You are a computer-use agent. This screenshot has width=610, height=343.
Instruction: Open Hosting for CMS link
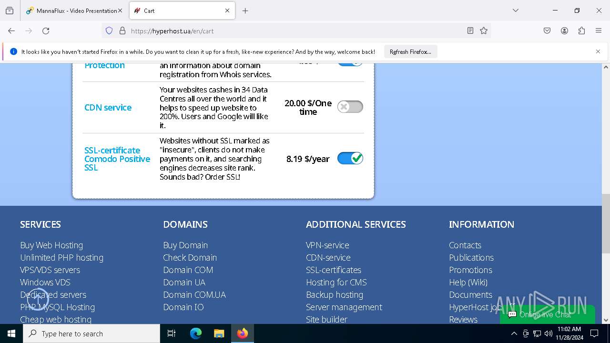[x=336, y=282]
